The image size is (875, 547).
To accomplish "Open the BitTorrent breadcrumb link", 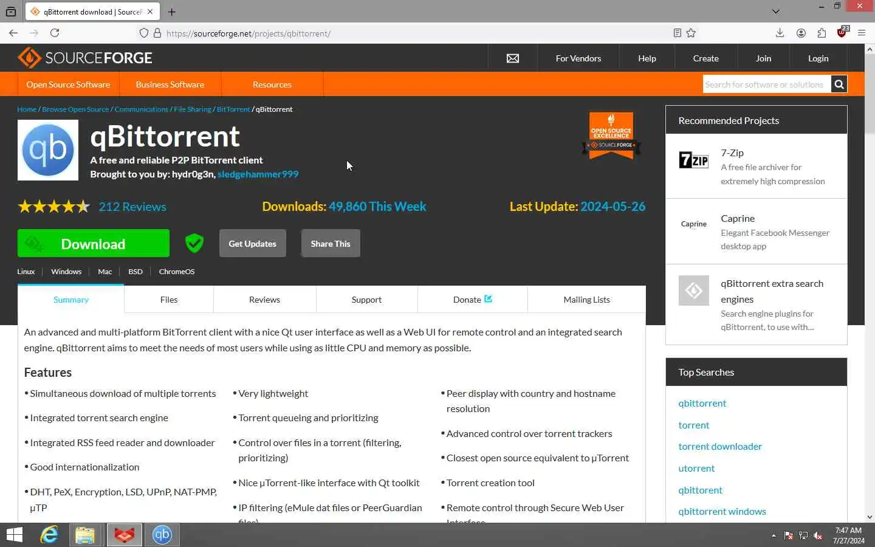I will [233, 109].
